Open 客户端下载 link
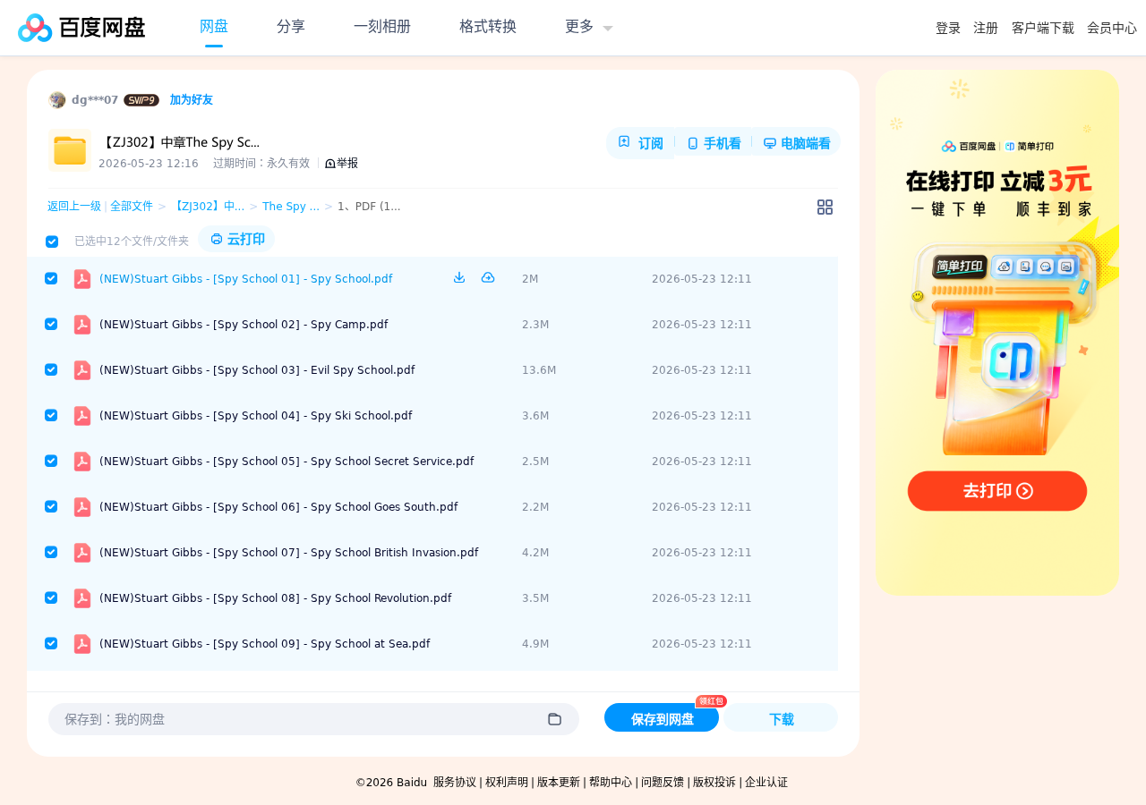 tap(1043, 28)
